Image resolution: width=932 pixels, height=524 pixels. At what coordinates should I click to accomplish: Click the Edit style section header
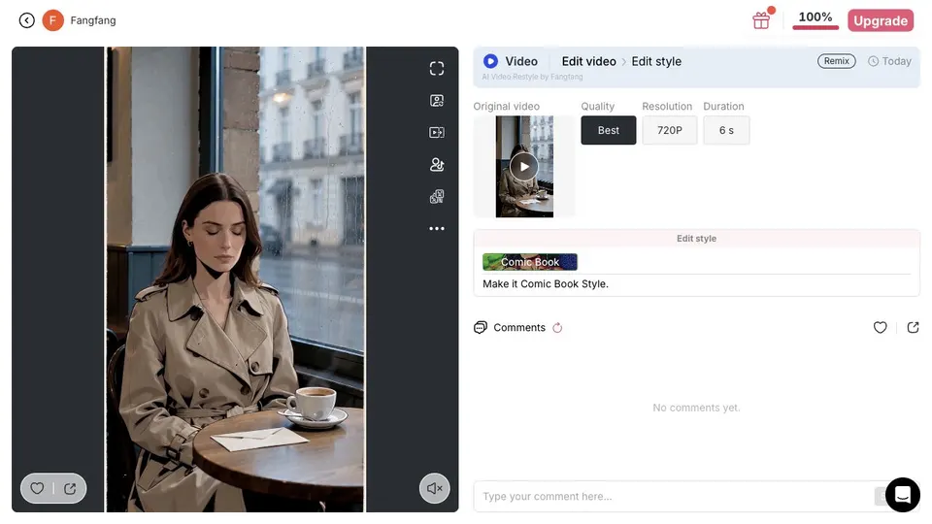pos(696,239)
